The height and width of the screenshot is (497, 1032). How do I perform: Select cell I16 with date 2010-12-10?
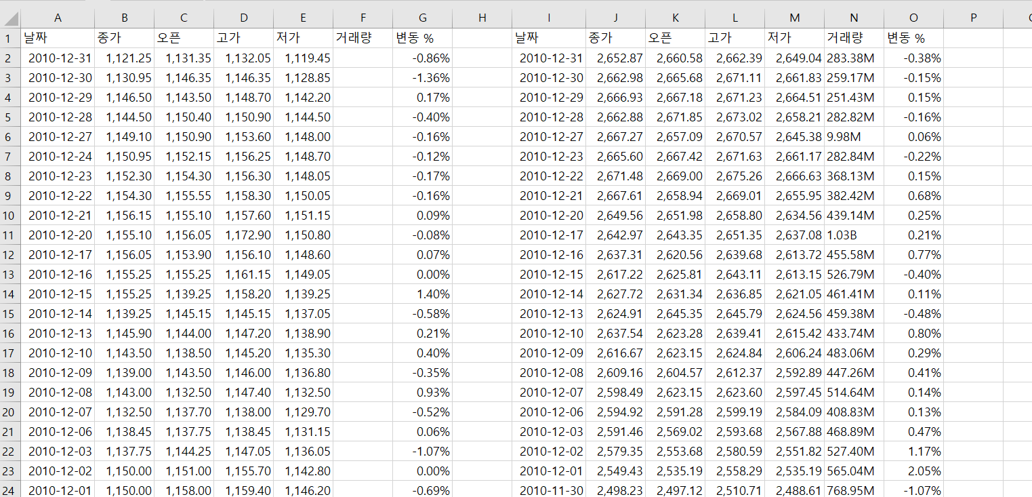point(549,333)
